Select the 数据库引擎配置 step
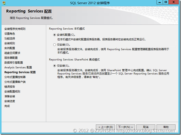The width and height of the screenshot is (181, 135). [x=13, y=62]
